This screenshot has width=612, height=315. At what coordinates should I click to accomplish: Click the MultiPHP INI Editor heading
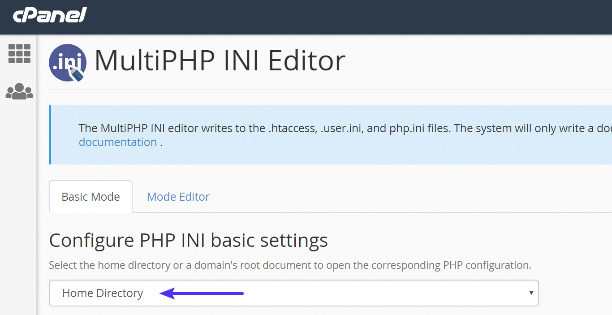[220, 61]
